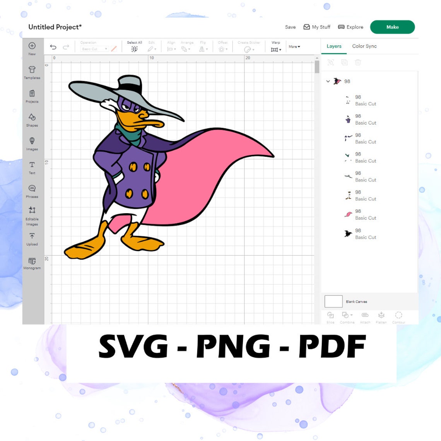Open the Phrases panel

click(x=32, y=191)
